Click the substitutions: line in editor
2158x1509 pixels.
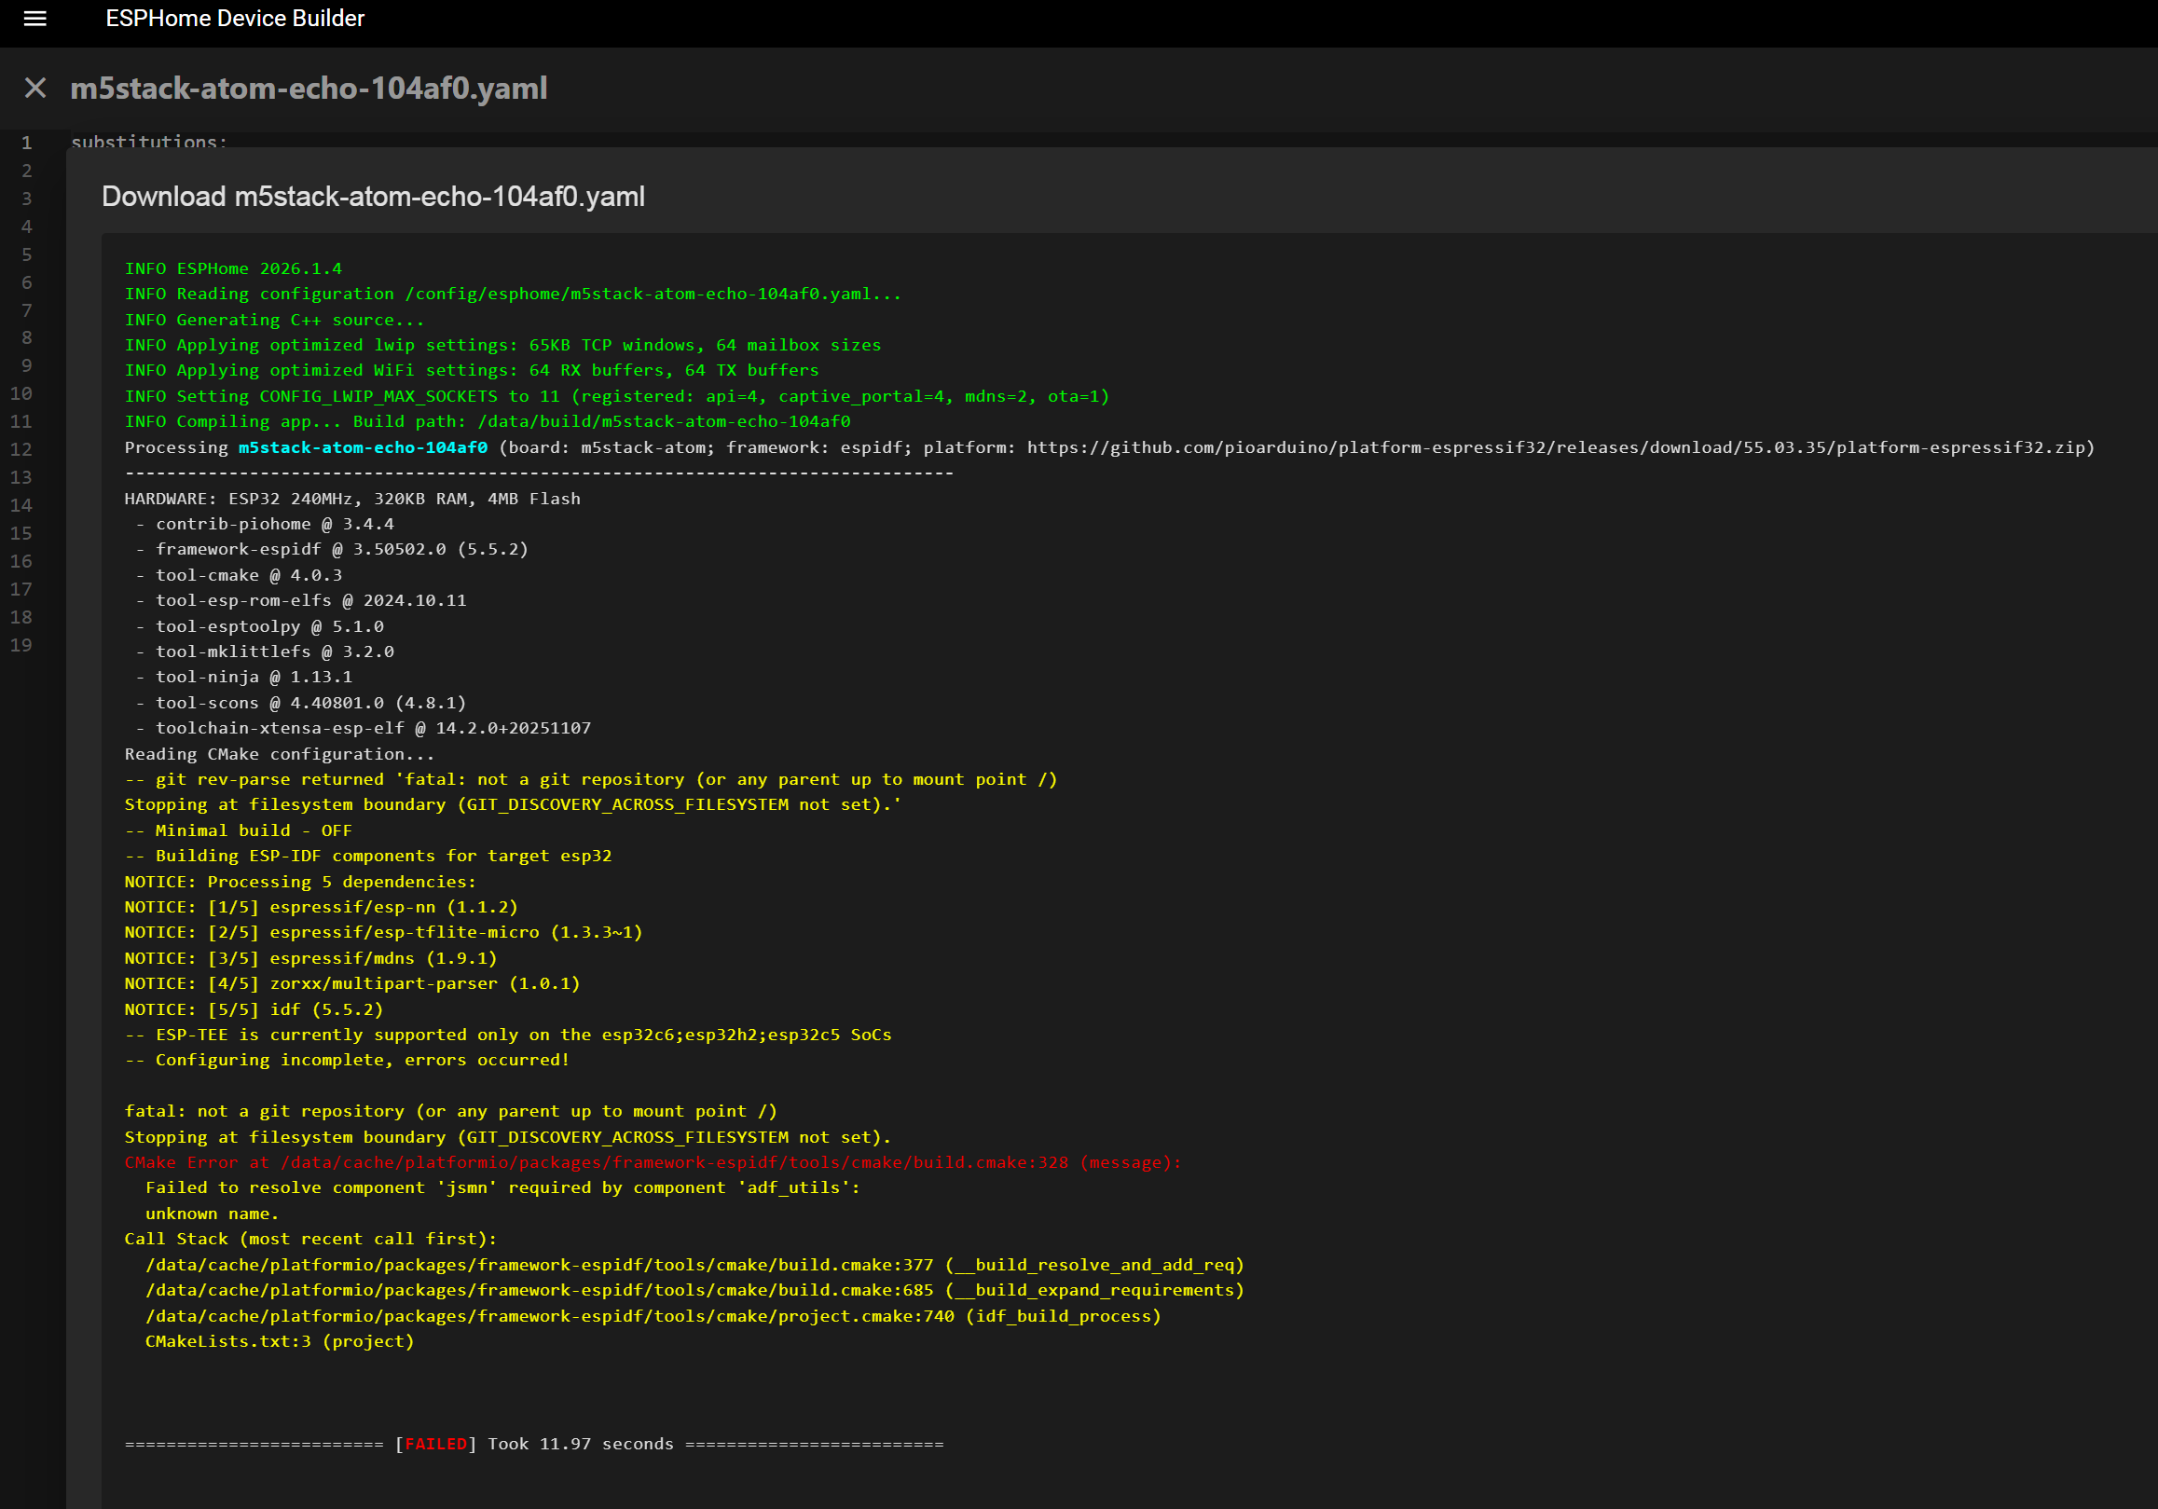pos(148,141)
